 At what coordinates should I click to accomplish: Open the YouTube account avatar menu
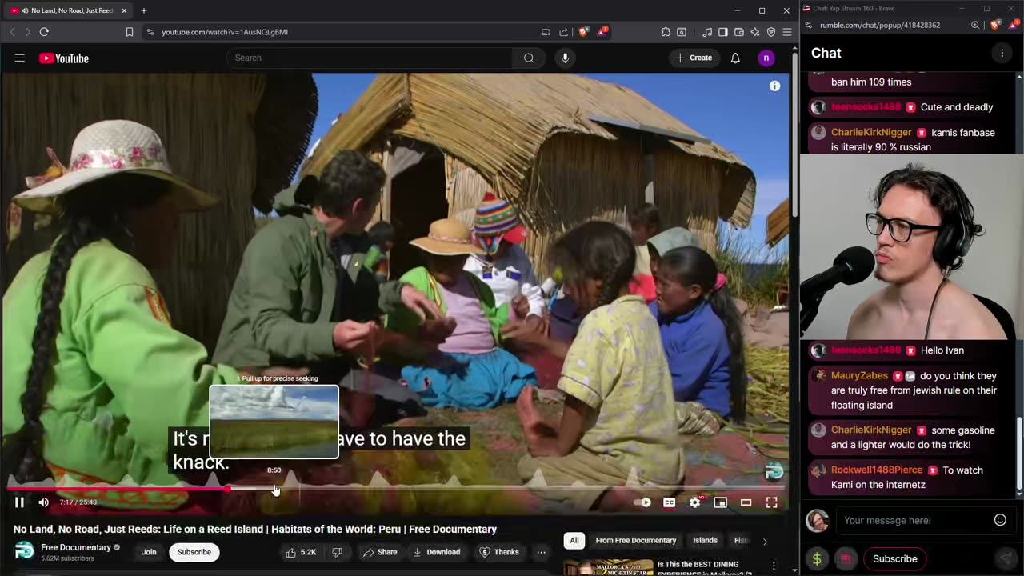point(766,58)
